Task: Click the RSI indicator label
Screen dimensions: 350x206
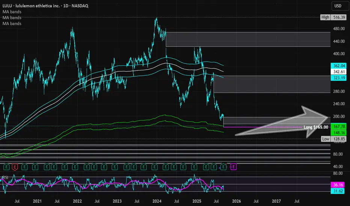Action: [6, 178]
